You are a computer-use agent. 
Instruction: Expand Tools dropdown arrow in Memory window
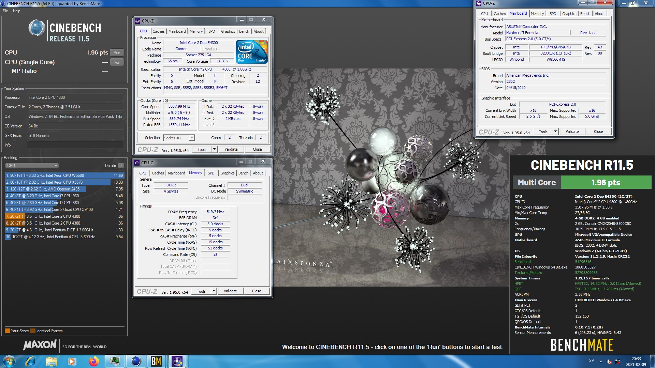(x=214, y=291)
